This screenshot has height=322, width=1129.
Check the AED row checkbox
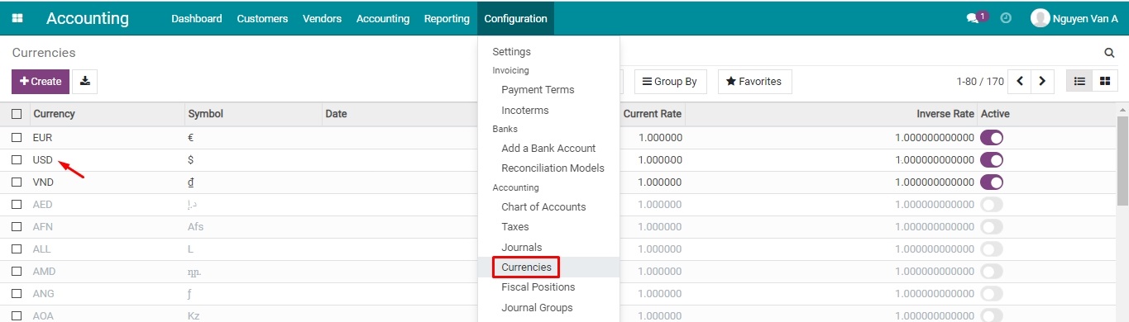coord(17,205)
